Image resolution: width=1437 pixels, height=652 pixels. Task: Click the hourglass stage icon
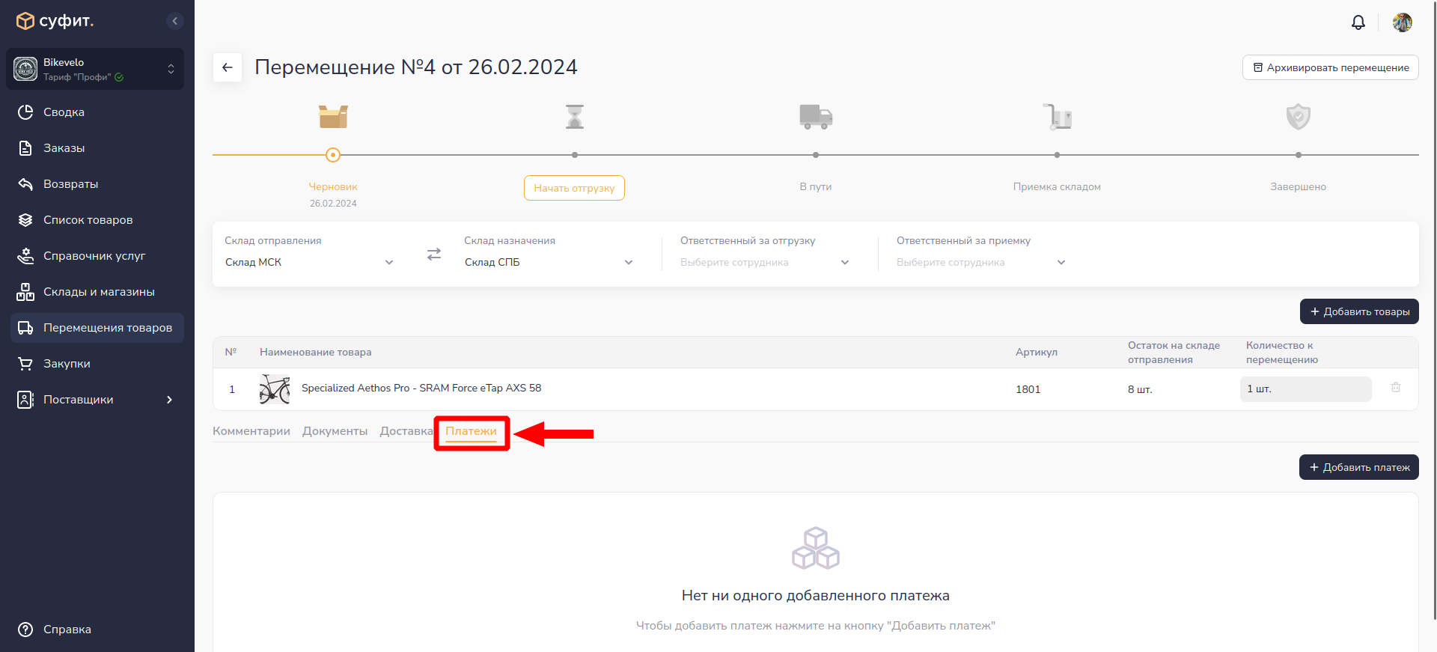(x=575, y=117)
